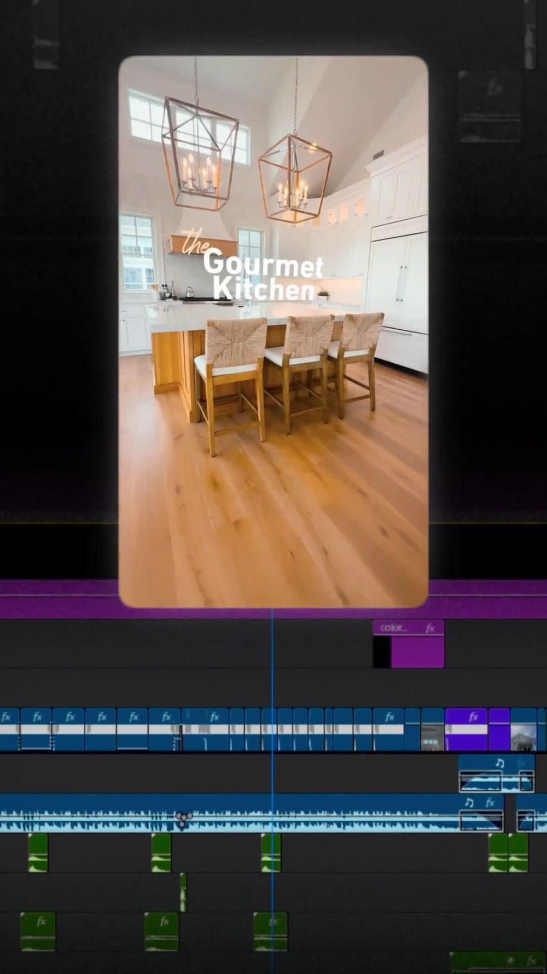Click the fx badge beside the long audio clip's music note
This screenshot has width=547, height=974.
[x=490, y=803]
